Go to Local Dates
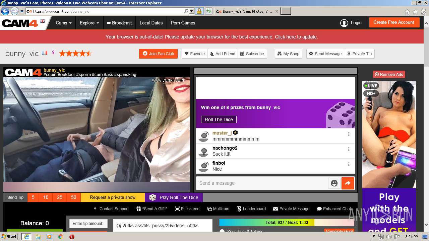Viewport: 429px width, 241px height. [151, 23]
